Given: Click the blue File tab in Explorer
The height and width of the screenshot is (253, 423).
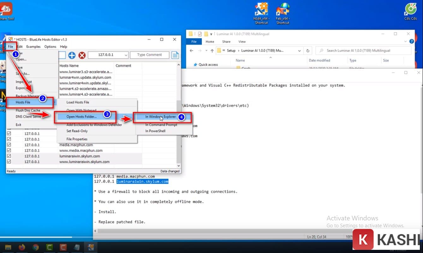Looking at the screenshot, I should [194, 41].
